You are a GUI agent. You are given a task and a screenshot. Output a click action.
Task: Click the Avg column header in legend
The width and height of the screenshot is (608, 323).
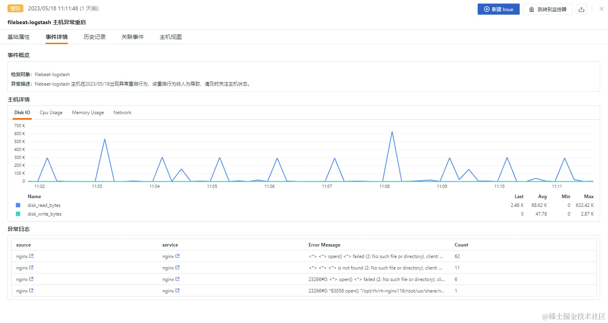pos(542,197)
